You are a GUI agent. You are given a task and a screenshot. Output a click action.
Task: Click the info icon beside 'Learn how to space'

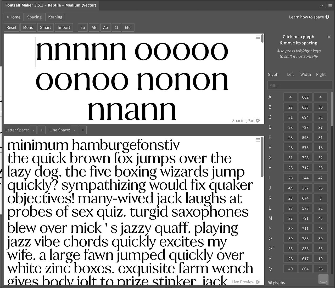click(327, 17)
